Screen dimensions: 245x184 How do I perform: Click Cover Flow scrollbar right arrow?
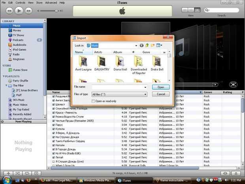point(215,85)
